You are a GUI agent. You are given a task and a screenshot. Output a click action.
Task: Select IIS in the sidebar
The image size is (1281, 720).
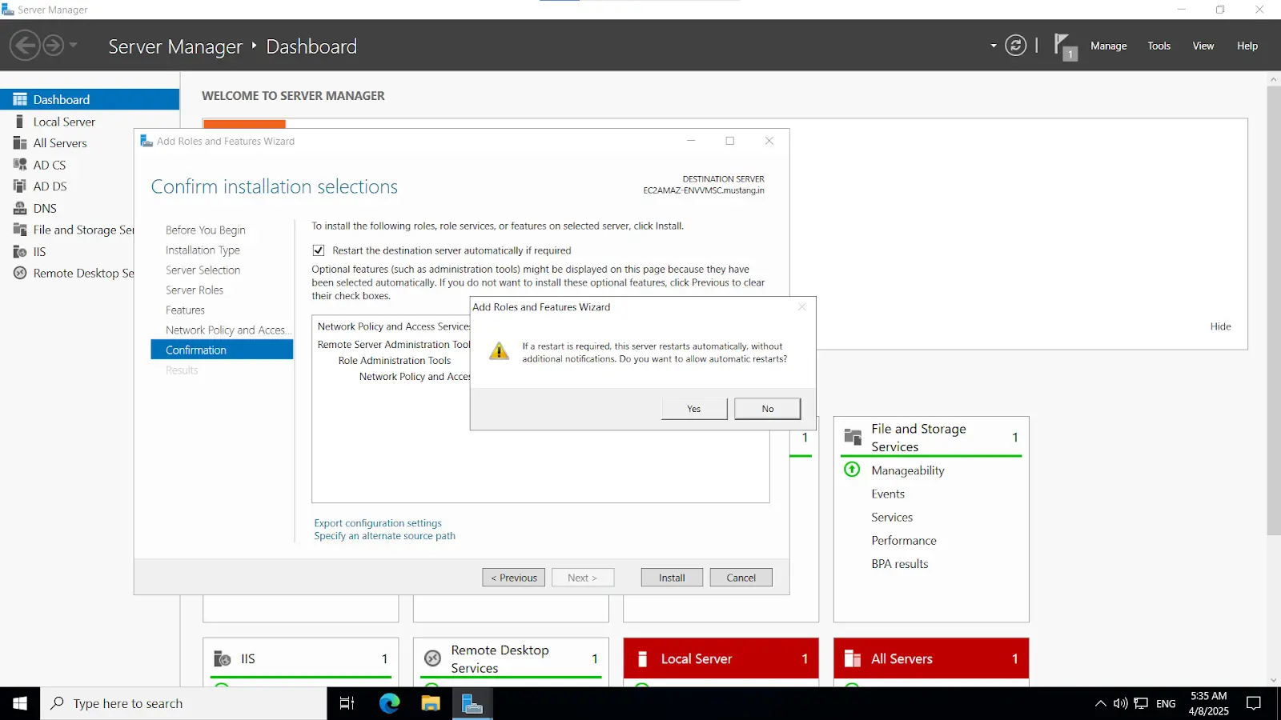pyautogui.click(x=38, y=251)
